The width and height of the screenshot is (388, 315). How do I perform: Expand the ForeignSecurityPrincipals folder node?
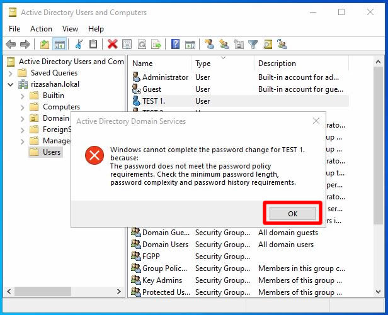pyautogui.click(x=22, y=130)
